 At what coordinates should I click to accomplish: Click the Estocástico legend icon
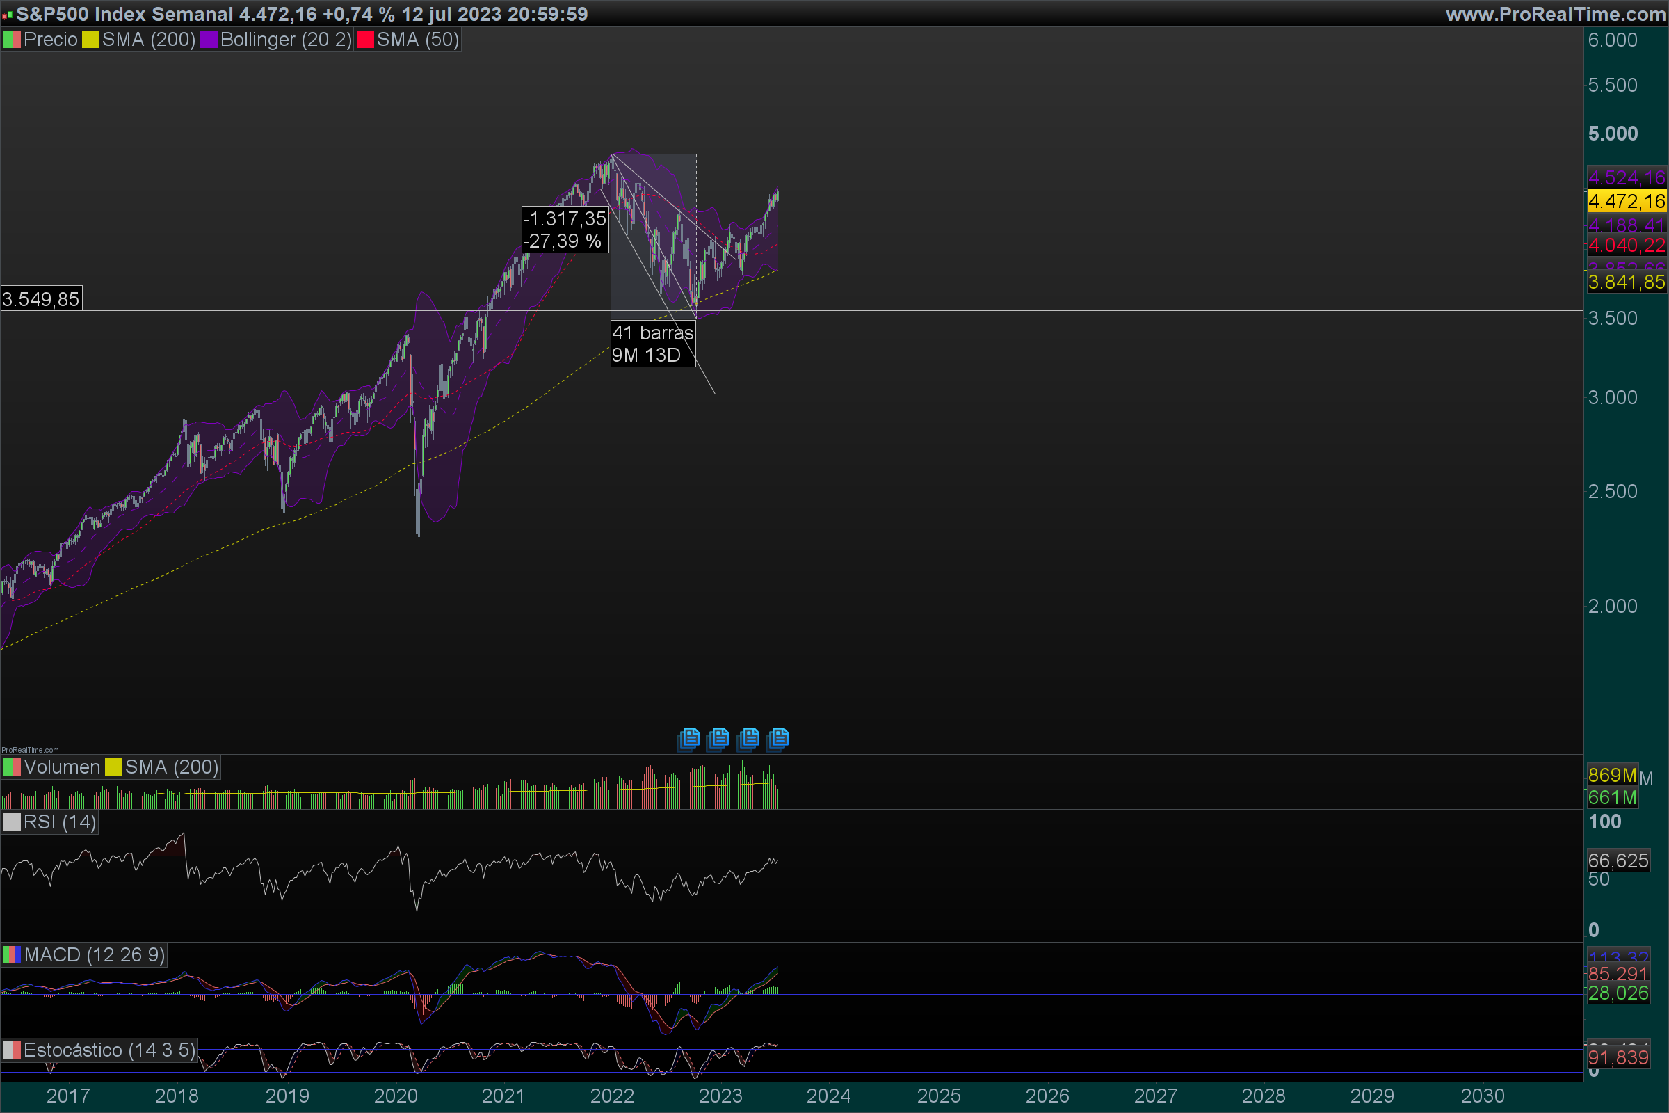click(x=12, y=1050)
